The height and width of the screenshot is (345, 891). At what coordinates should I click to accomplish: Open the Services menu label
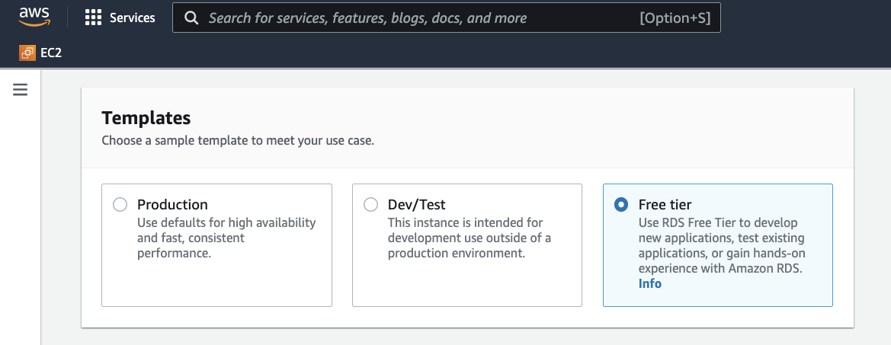click(x=132, y=18)
